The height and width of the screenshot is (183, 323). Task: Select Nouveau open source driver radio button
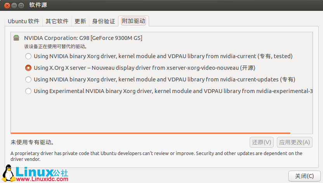[28, 68]
